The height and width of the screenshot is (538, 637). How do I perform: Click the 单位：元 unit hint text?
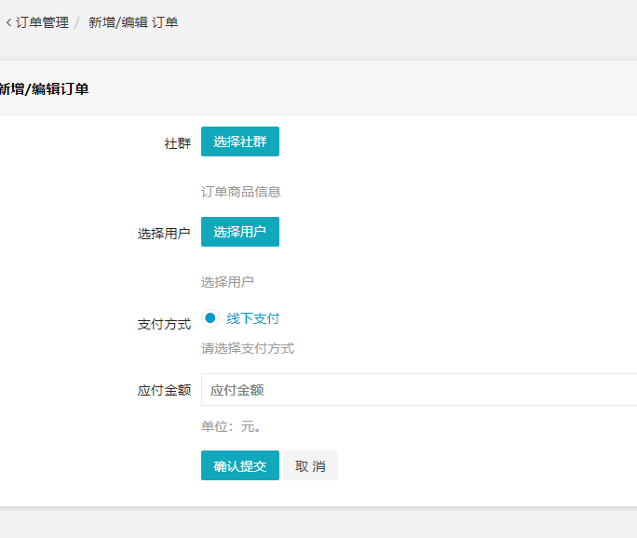232,427
